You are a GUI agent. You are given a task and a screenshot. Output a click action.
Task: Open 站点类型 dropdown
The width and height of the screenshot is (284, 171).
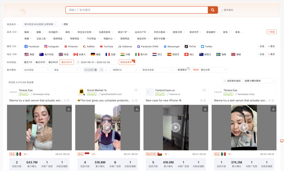36,70
